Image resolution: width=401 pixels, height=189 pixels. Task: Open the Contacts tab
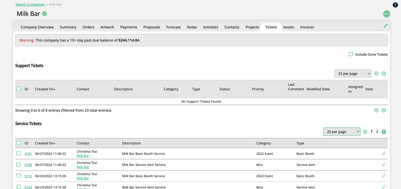tap(232, 27)
